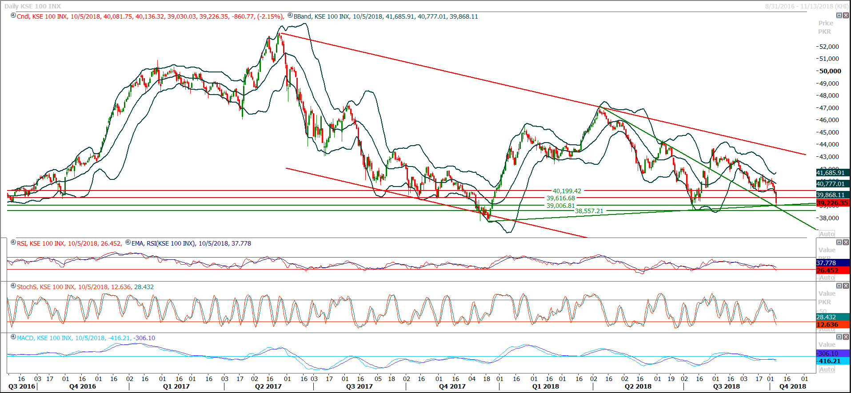851x393 pixels.
Task: Click the 45,000 price axis tick
Action: pos(829,132)
